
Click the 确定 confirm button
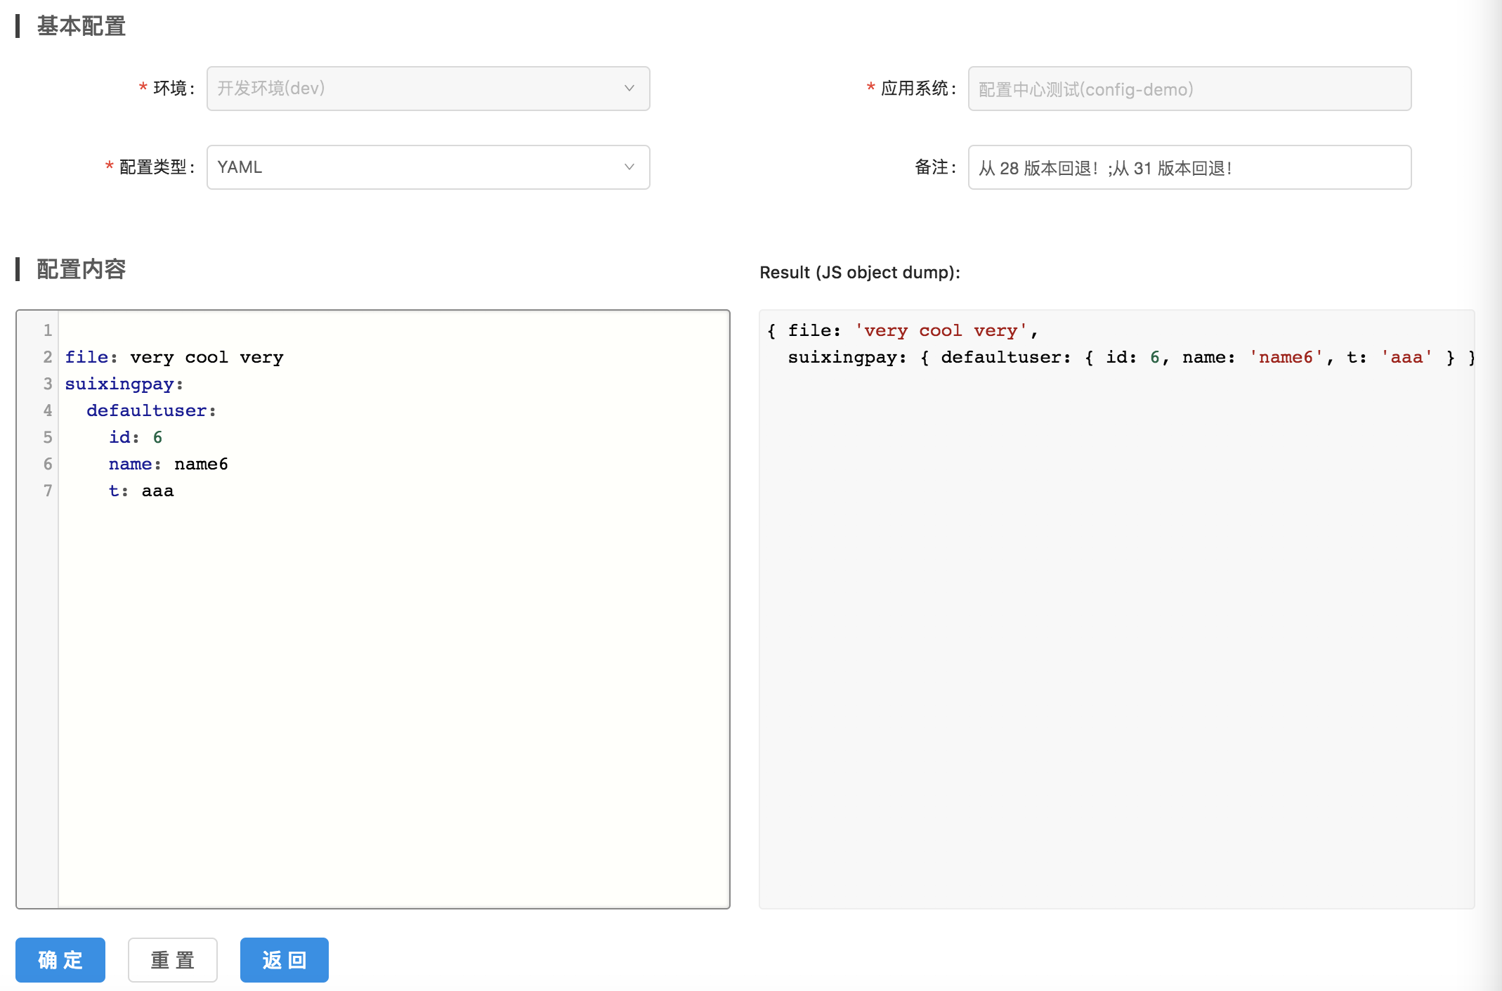pyautogui.click(x=60, y=959)
